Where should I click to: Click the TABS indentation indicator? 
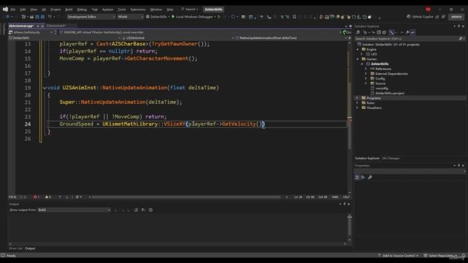tap(335, 197)
